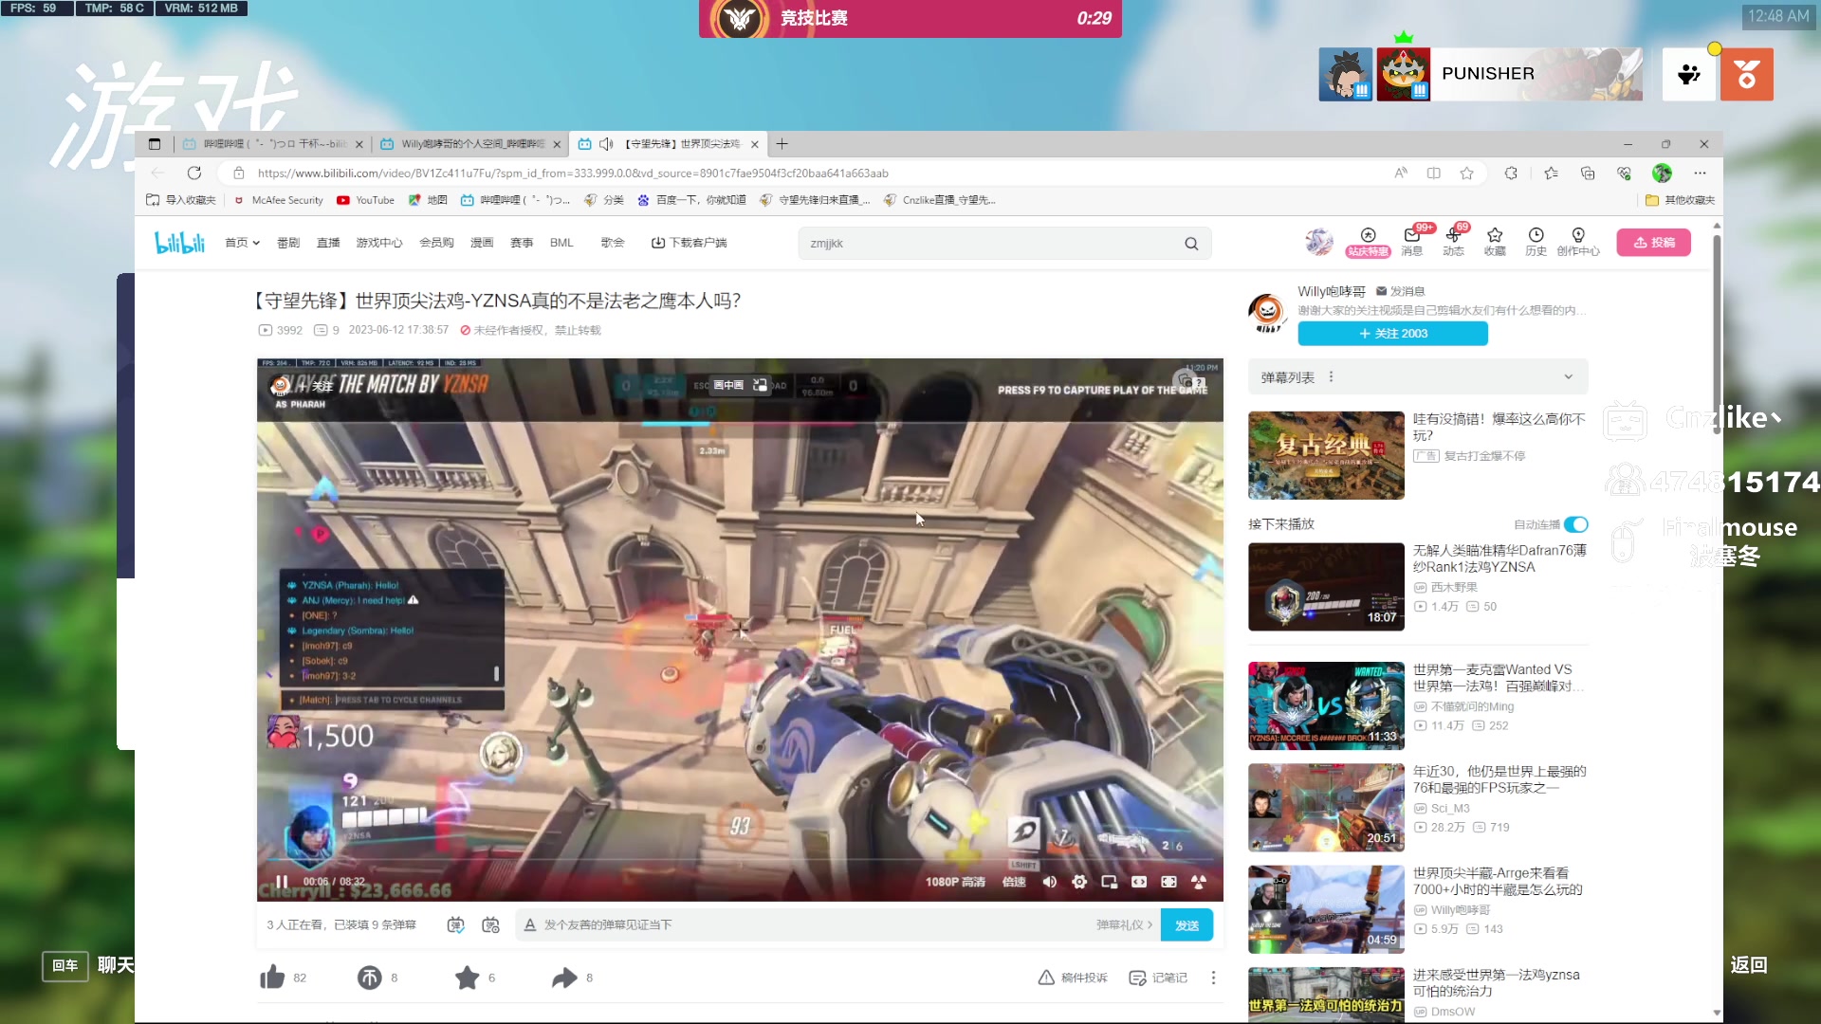1821x1024 pixels.
Task: Switch to the Willy咆哮哥 personal space tab
Action: (x=470, y=144)
